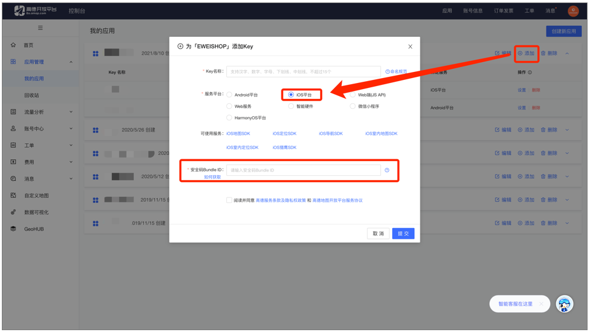Viewport: 590px width, 332px height.
Task: Open 应用 in the top navigation
Action: click(447, 10)
